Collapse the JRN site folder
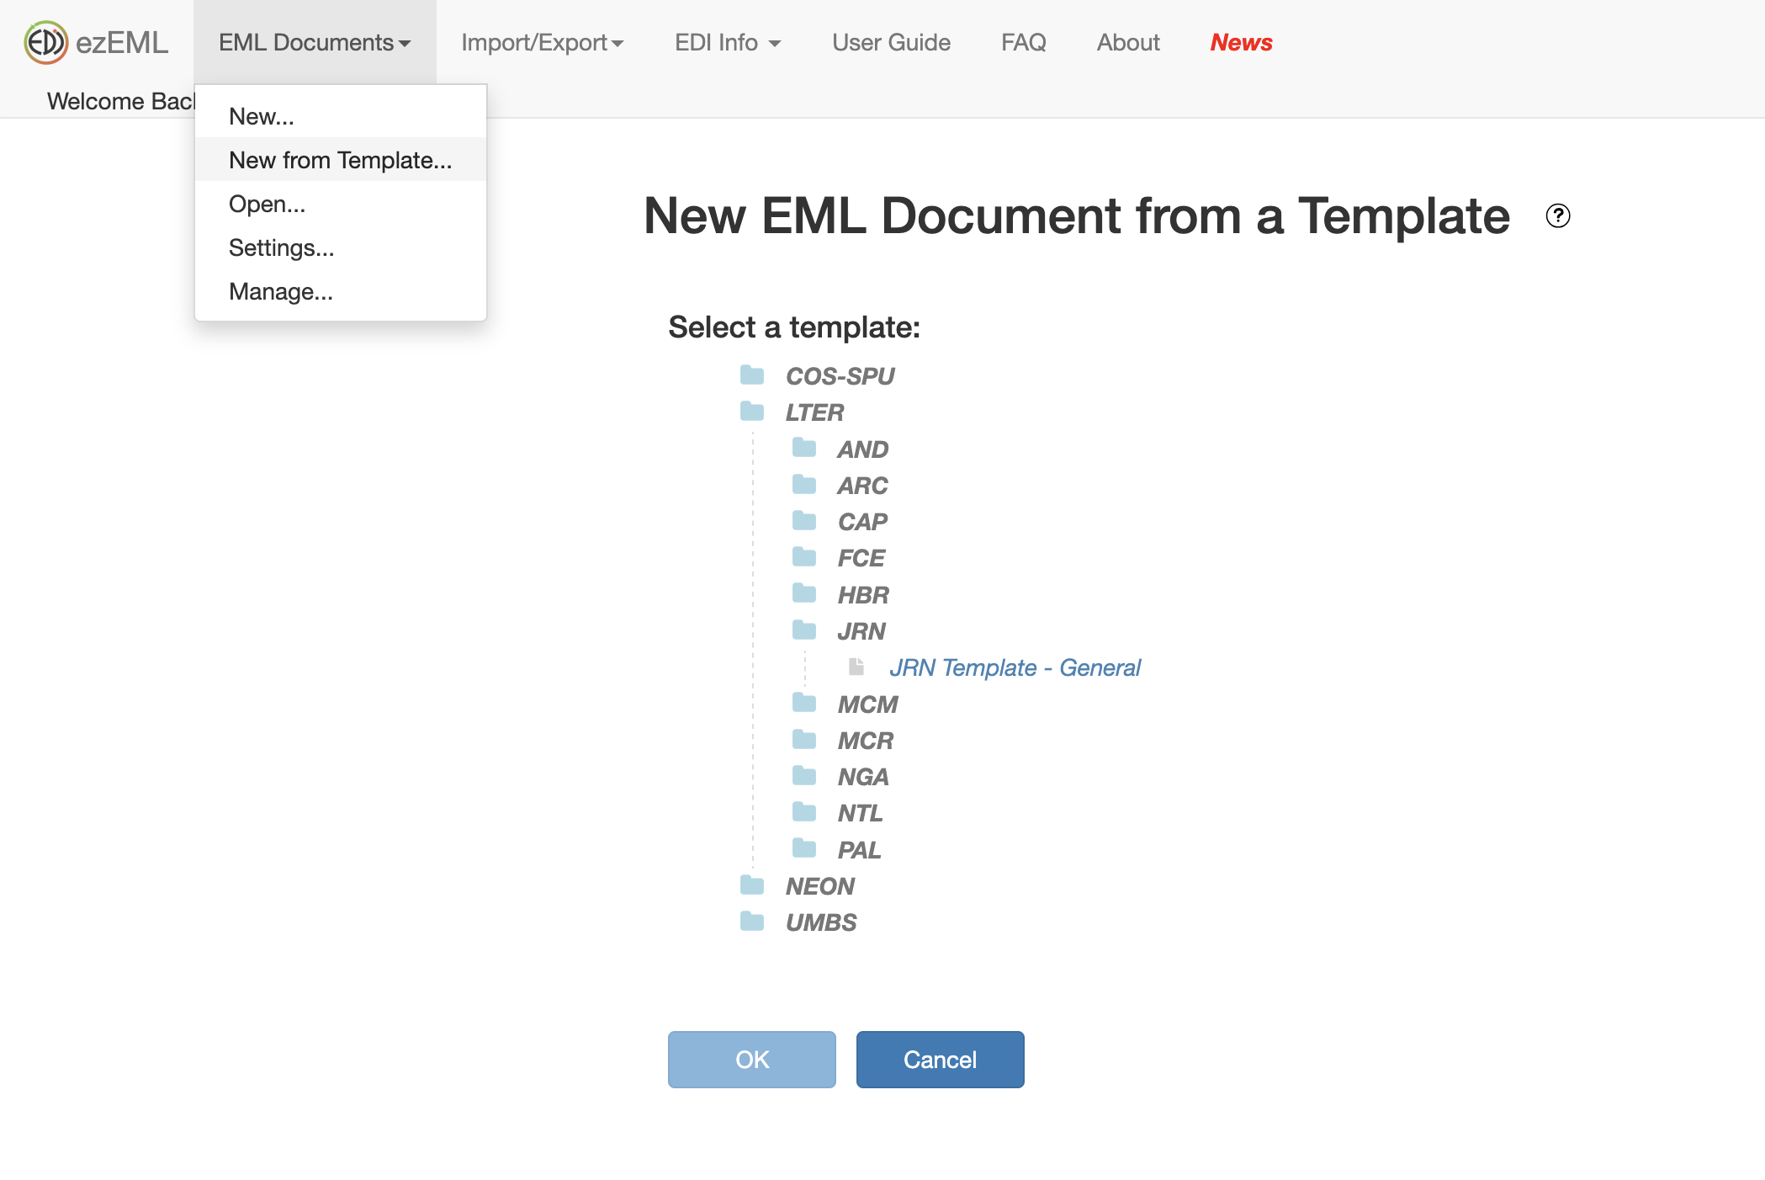 861,631
